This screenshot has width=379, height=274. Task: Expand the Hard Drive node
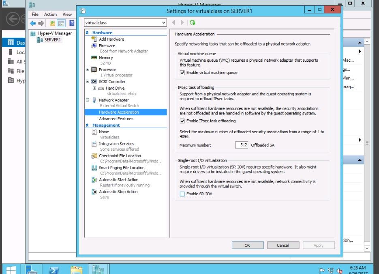[94, 88]
